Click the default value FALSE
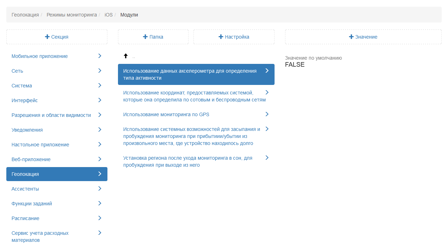The image size is (448, 252). (x=295, y=65)
